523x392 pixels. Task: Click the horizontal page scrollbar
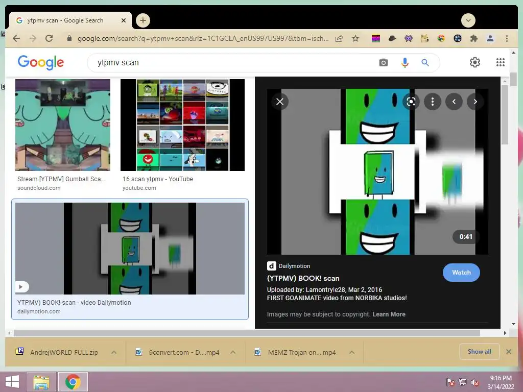point(247,333)
